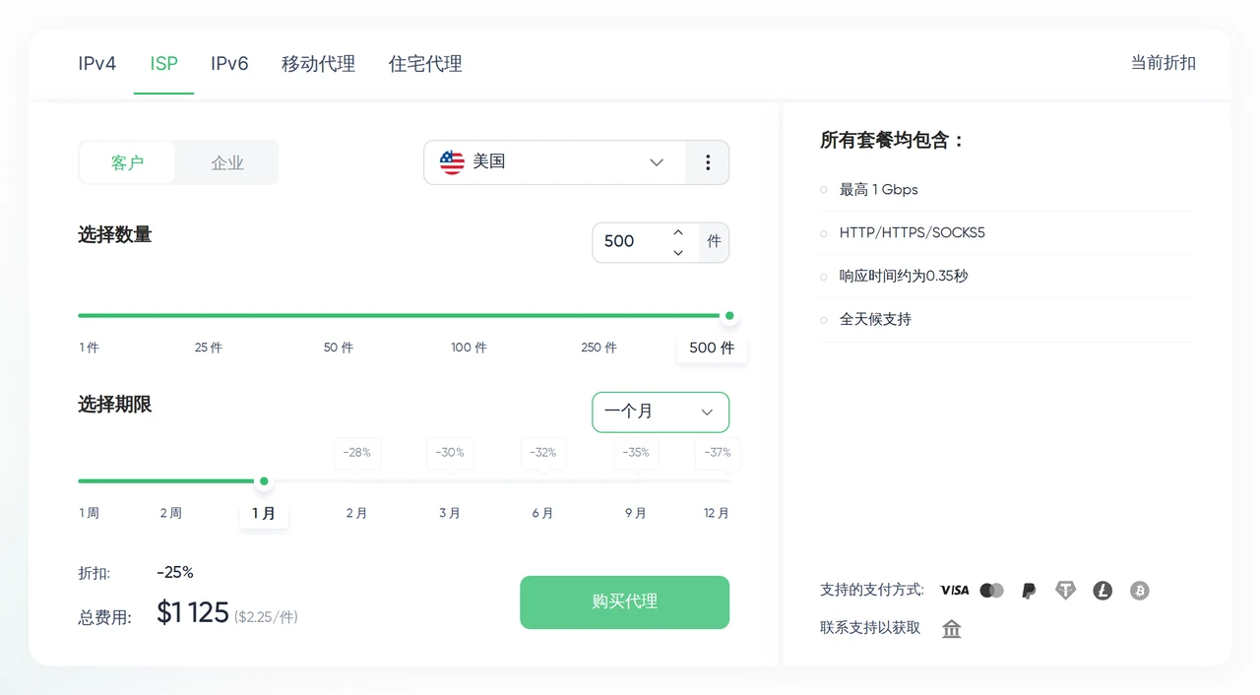Set quantity to 100 件 mark

[x=470, y=347]
